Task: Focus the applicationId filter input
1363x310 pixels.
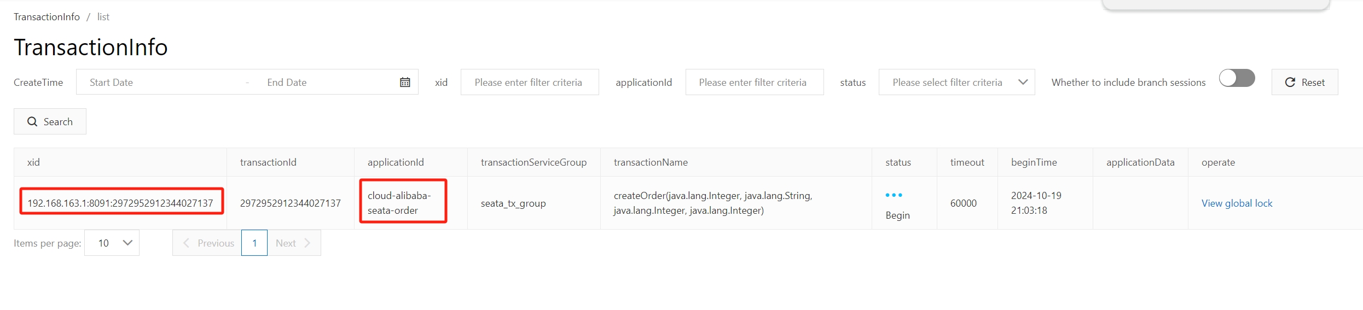Action: point(754,82)
